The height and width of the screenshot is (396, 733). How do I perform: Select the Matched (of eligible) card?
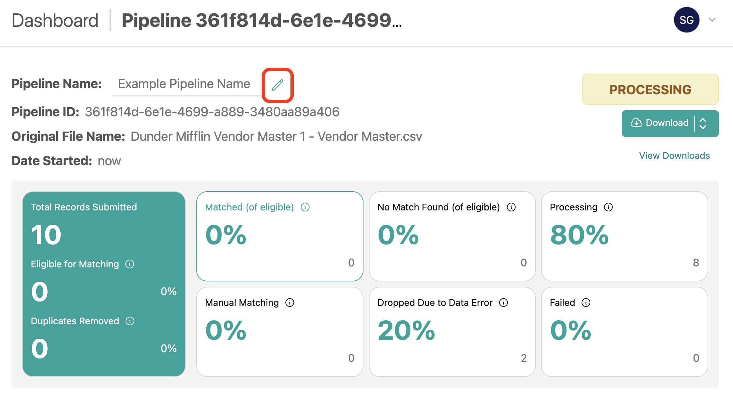(x=280, y=236)
